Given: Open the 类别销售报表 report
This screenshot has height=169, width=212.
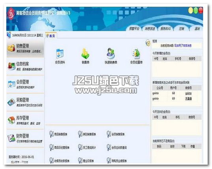Looking at the screenshot, I should [x=87, y=134].
